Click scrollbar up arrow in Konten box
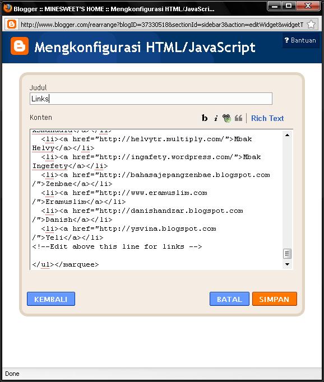 coord(288,135)
